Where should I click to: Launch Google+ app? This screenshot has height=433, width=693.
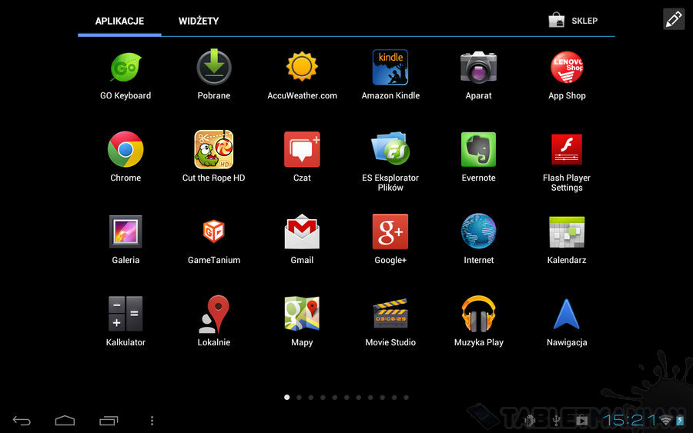tap(390, 231)
